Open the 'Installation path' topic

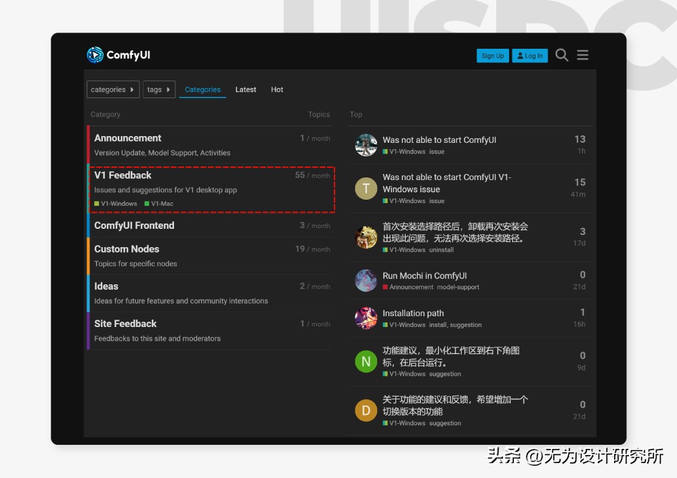pos(413,313)
